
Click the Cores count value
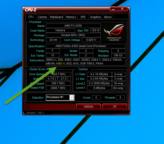(x=96, y=98)
